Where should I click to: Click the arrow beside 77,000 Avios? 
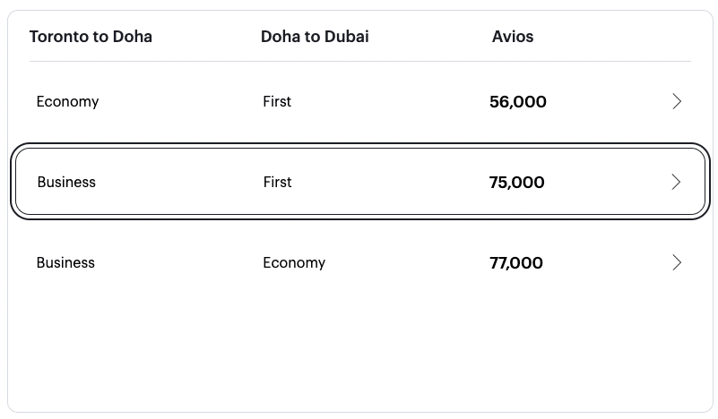677,262
